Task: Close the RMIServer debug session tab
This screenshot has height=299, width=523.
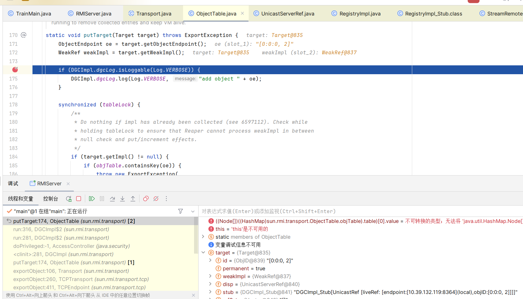Action: point(68,183)
